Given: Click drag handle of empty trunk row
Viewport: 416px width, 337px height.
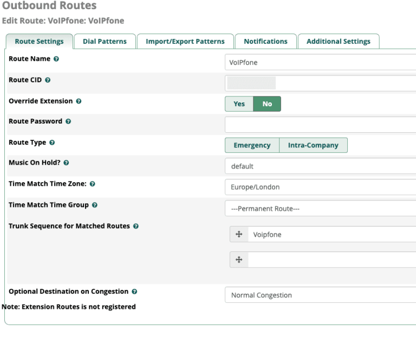Looking at the screenshot, I should [239, 260].
